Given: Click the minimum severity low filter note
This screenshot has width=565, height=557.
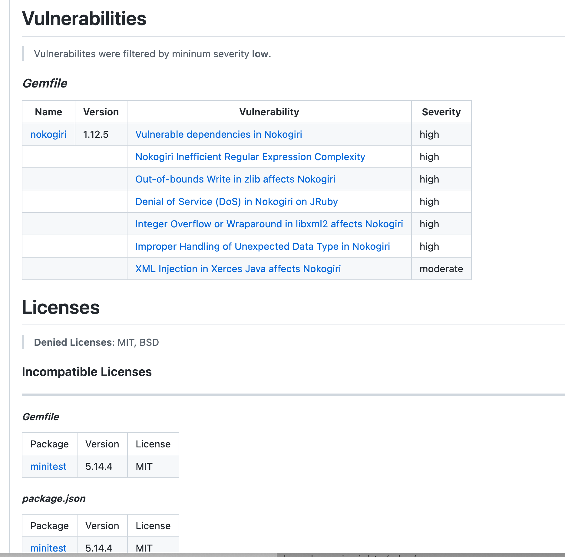Looking at the screenshot, I should pos(152,54).
